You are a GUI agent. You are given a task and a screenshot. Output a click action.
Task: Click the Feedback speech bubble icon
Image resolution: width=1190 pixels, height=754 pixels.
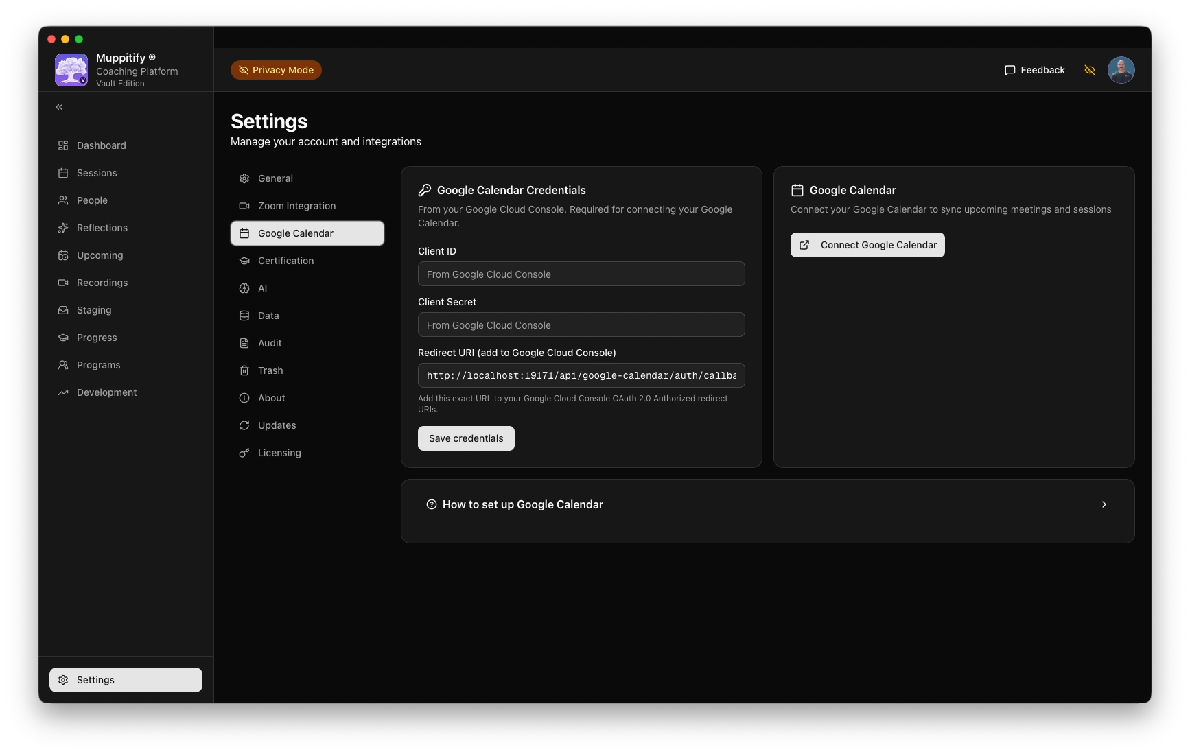pyautogui.click(x=1010, y=70)
